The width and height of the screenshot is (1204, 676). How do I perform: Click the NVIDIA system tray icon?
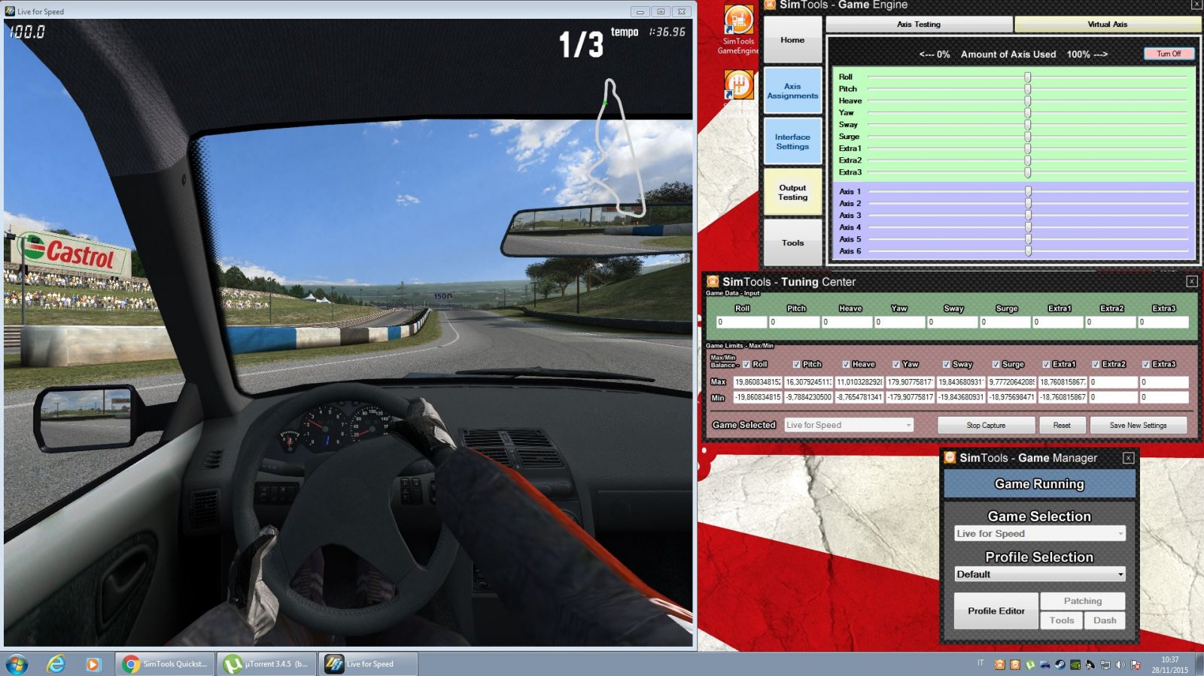tap(1075, 665)
